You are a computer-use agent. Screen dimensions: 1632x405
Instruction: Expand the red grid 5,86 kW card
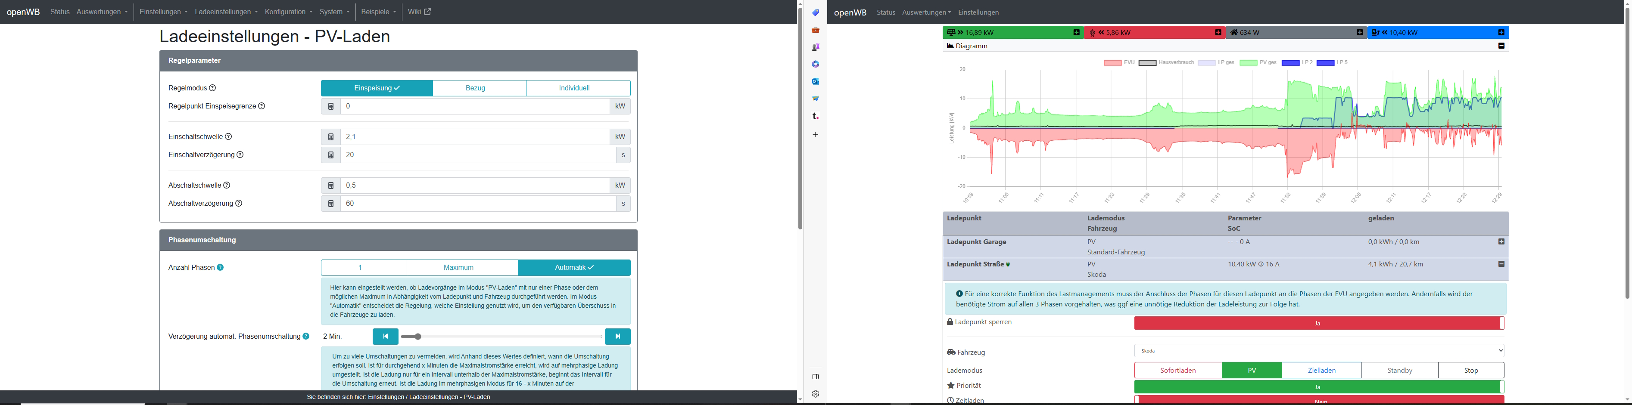pos(1218,33)
